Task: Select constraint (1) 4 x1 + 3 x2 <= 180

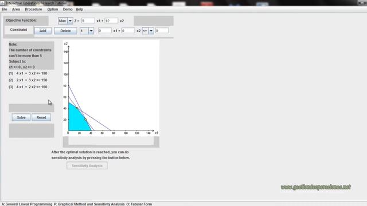Action: pos(28,73)
